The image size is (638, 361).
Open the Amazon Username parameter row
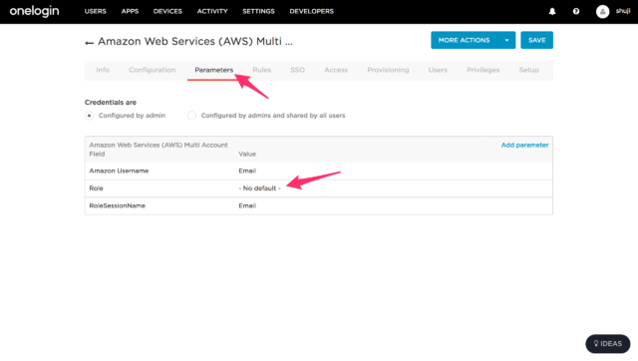(319, 171)
